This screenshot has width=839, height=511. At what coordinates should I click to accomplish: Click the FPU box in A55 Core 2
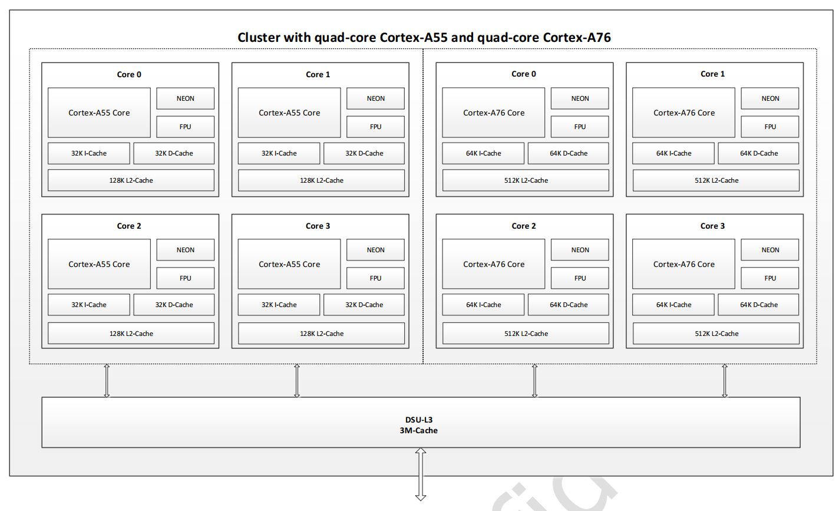pyautogui.click(x=185, y=278)
